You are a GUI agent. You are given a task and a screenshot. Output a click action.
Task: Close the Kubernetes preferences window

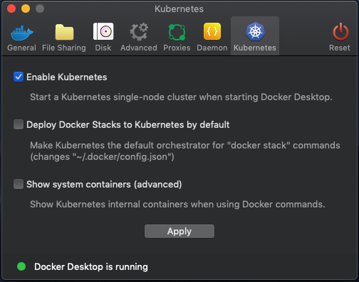click(11, 9)
